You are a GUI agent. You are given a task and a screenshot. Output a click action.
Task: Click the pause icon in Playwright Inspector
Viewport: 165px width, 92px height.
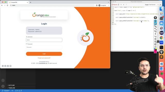click(124, 5)
